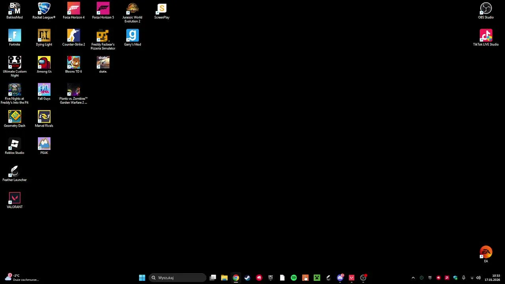Select the TikTok LIVE Studio icon
Screen dimensions: 505x284
click(486, 38)
